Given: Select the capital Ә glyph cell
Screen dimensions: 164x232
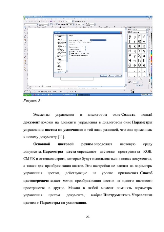Looking at the screenshot, I should (130, 65).
